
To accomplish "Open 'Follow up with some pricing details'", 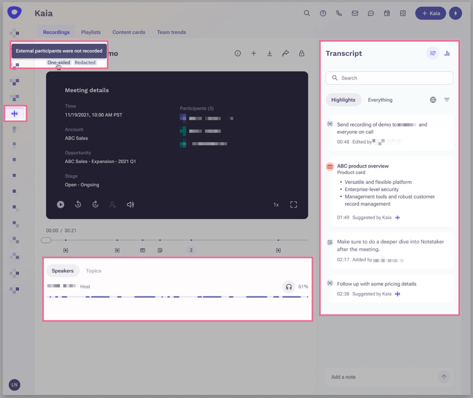I will 391,288.
